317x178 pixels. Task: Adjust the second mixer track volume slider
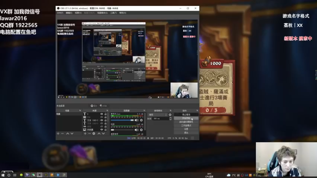[122, 130]
